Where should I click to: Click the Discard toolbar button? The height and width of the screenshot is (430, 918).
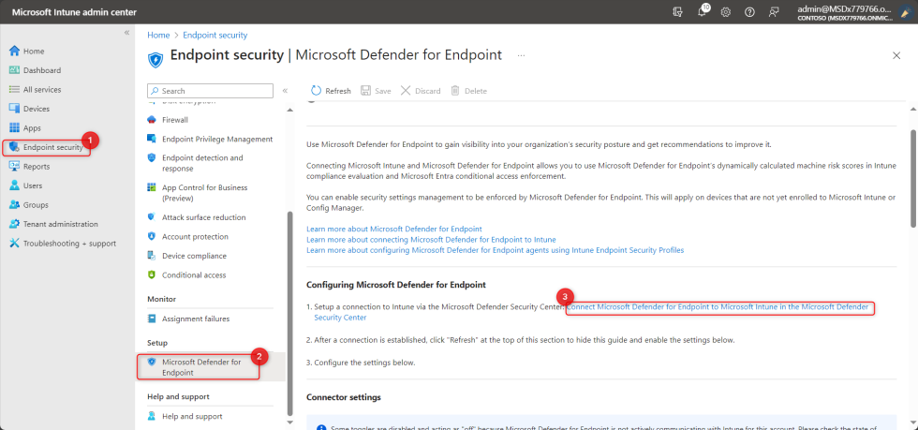coord(421,91)
